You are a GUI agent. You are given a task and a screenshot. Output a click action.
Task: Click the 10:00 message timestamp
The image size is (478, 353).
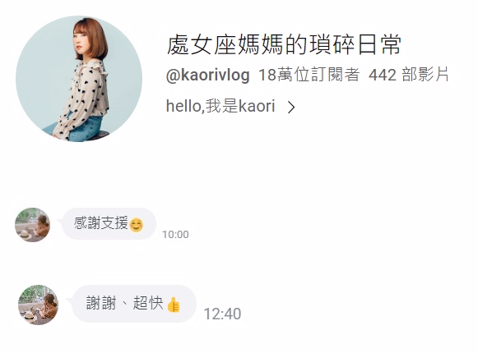coord(175,234)
